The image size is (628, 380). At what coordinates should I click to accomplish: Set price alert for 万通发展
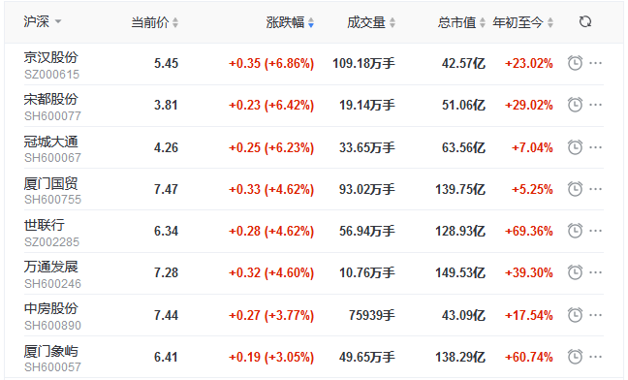(x=575, y=272)
